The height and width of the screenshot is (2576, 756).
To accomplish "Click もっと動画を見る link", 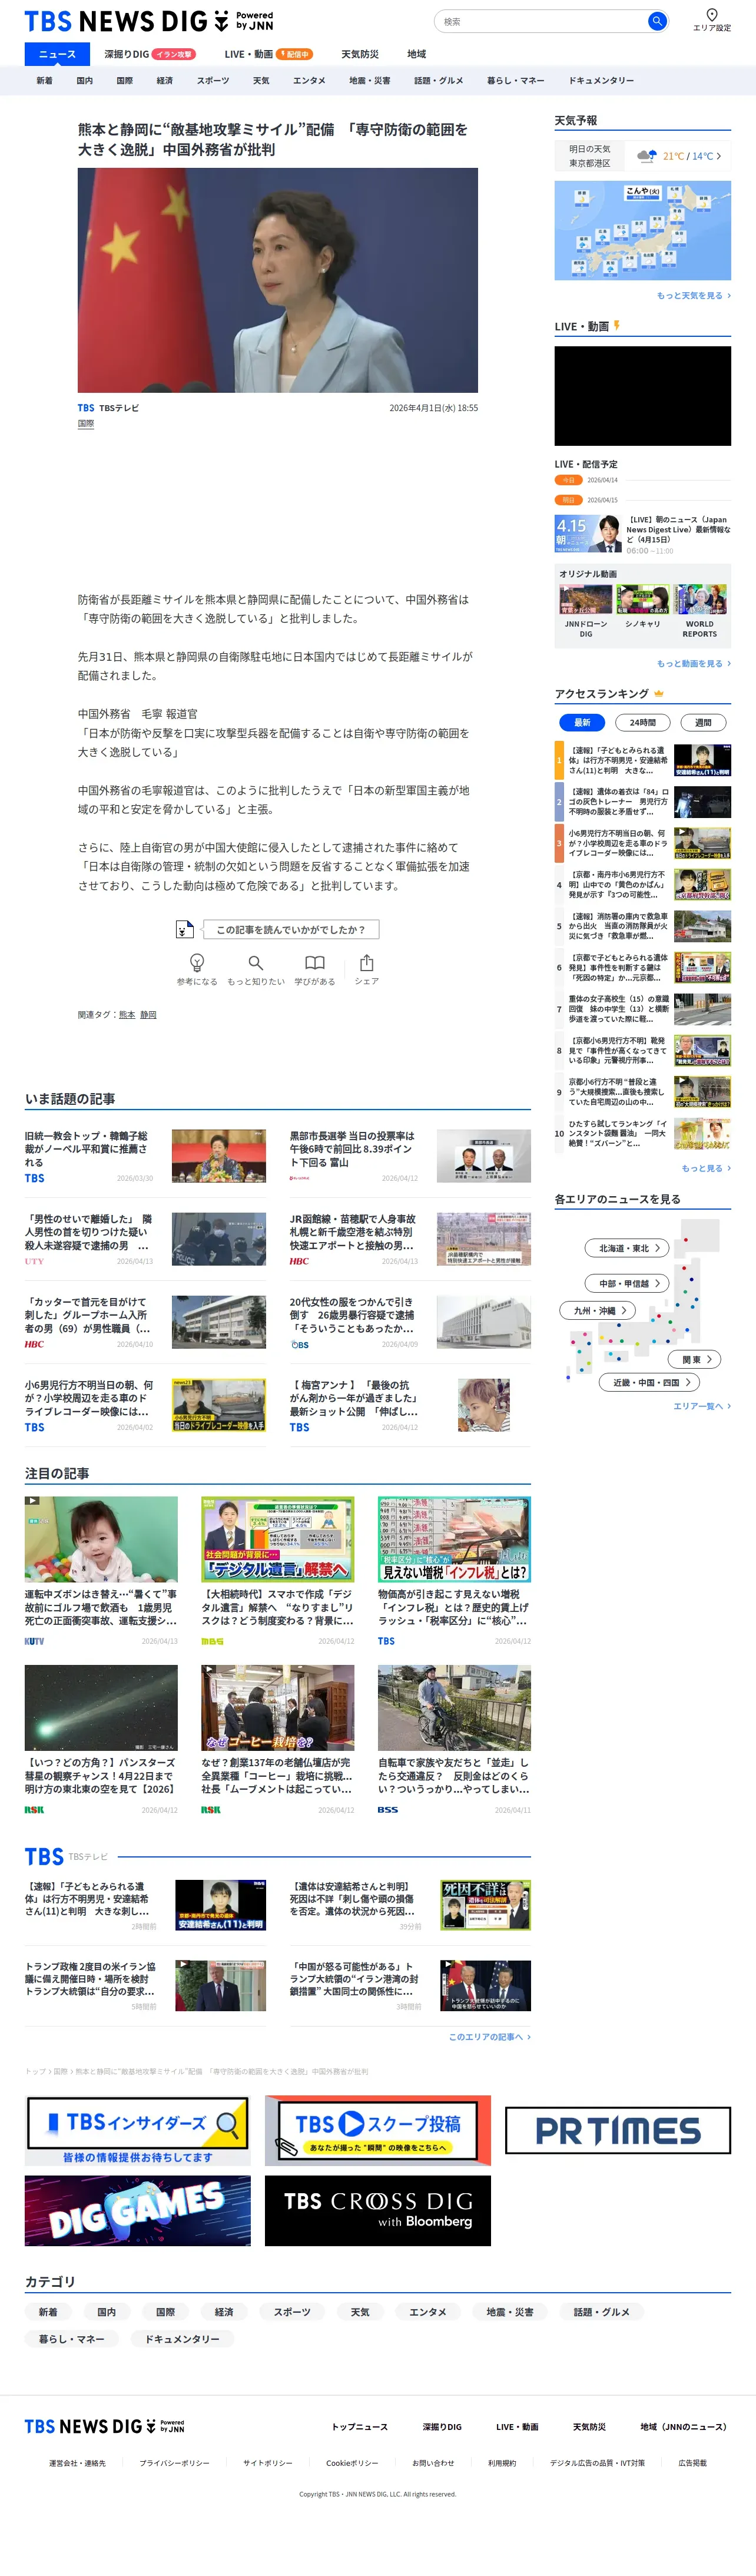I will [x=694, y=664].
